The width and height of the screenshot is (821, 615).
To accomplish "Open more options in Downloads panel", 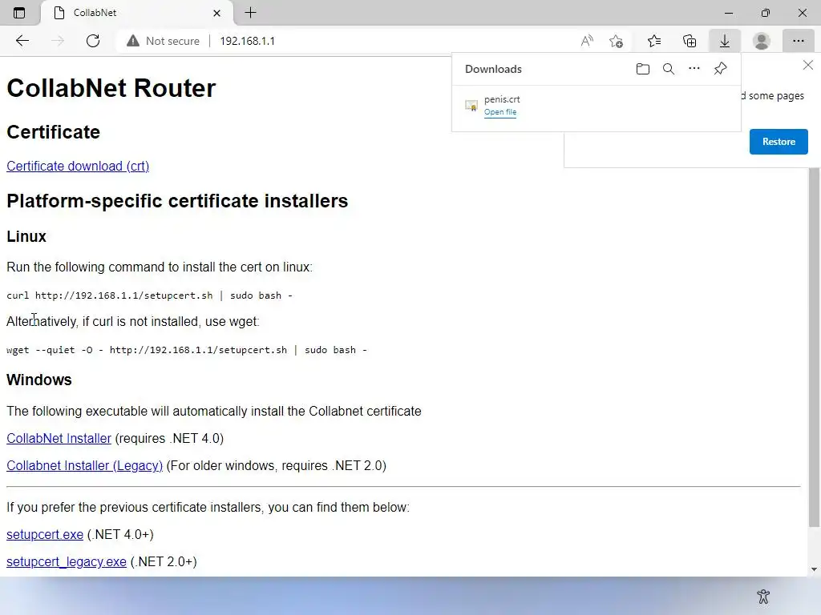I will point(694,69).
